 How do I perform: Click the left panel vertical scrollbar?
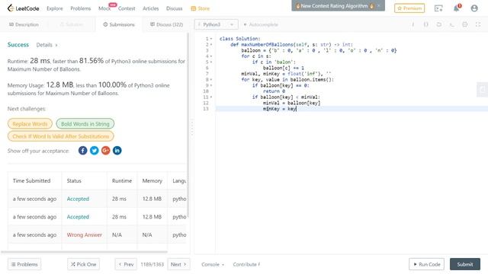pyautogui.click(x=188, y=125)
